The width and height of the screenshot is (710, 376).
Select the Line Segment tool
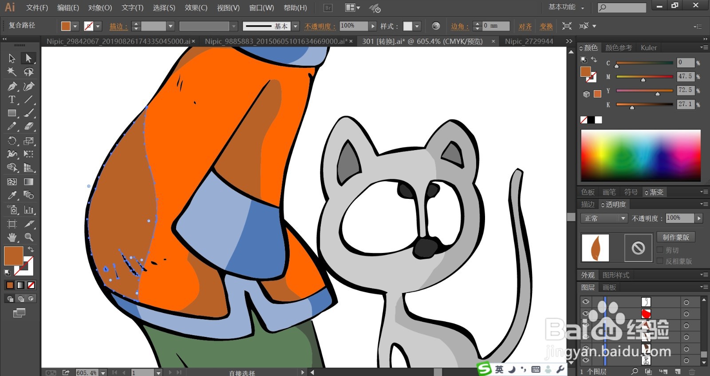[28, 99]
